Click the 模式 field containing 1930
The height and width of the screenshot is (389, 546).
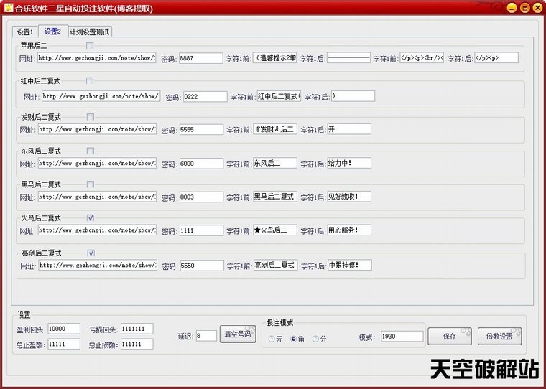click(x=402, y=336)
